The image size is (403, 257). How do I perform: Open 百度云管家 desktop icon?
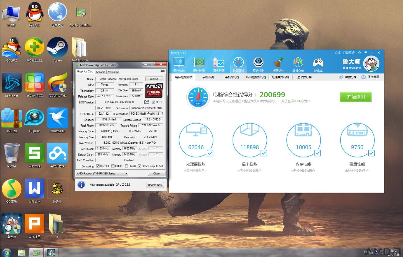pyautogui.click(x=57, y=156)
